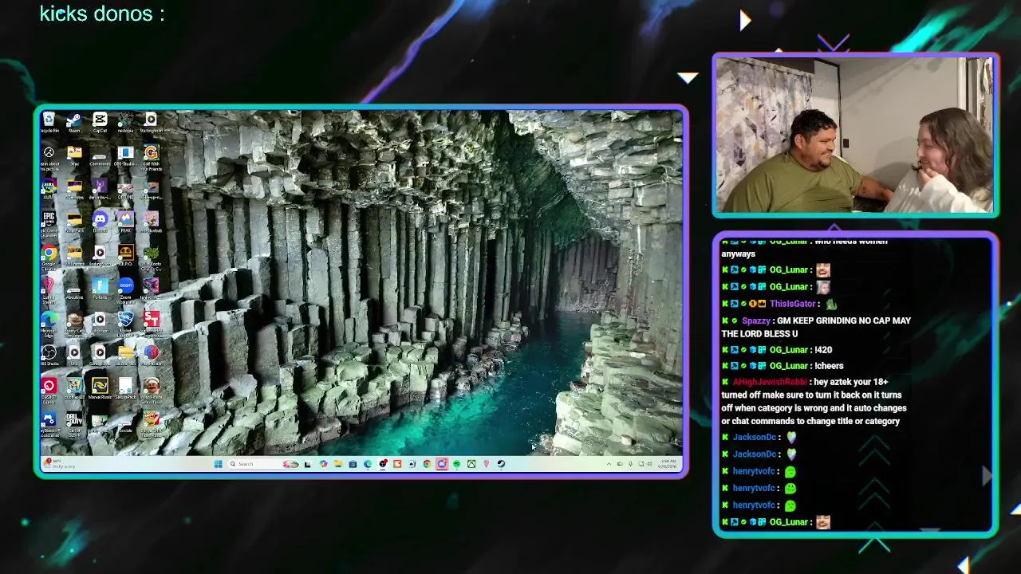Screen dimensions: 1021x574
Task: Click AHighJewishRabbi's username in chat
Action: [770, 382]
